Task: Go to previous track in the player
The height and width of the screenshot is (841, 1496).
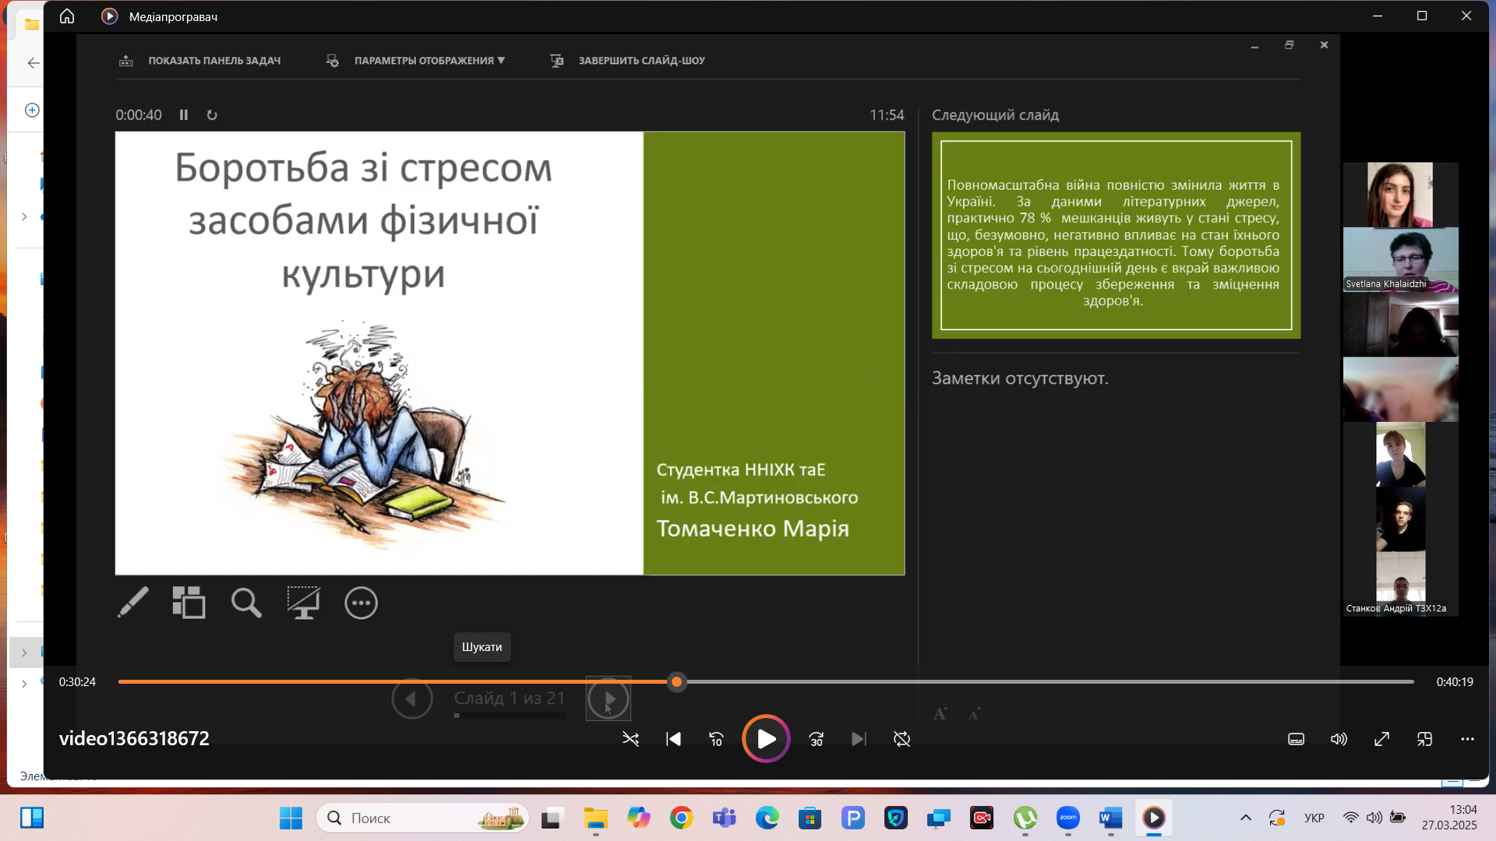Action: 673,739
